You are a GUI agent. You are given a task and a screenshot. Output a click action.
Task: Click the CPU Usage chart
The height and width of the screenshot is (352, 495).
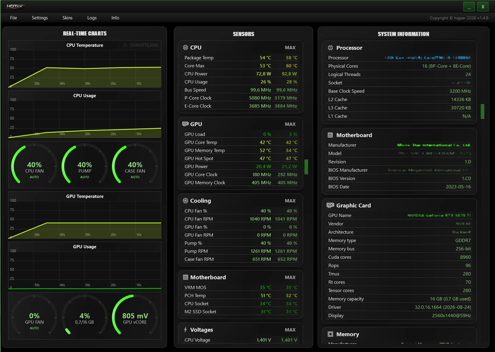[85, 114]
